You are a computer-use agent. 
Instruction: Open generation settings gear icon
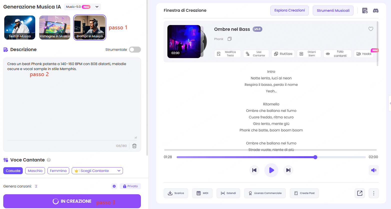114,186
